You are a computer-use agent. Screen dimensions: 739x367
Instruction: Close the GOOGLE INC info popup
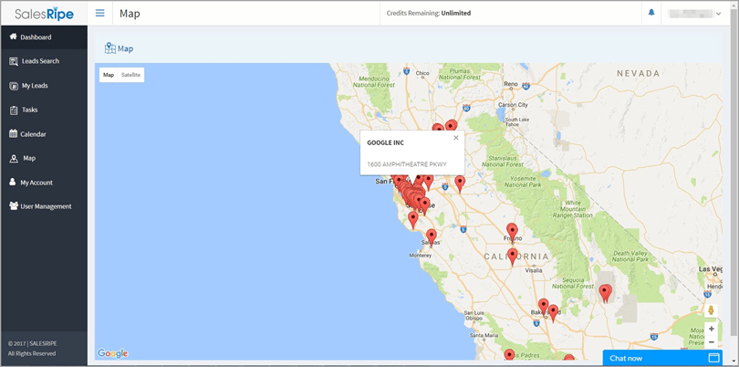(456, 138)
